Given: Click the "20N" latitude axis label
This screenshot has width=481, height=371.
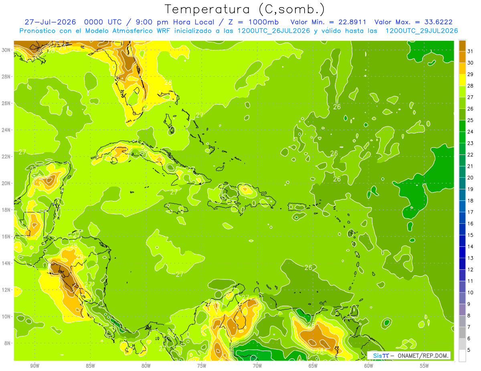Looking at the screenshot, I should pos(6,183).
